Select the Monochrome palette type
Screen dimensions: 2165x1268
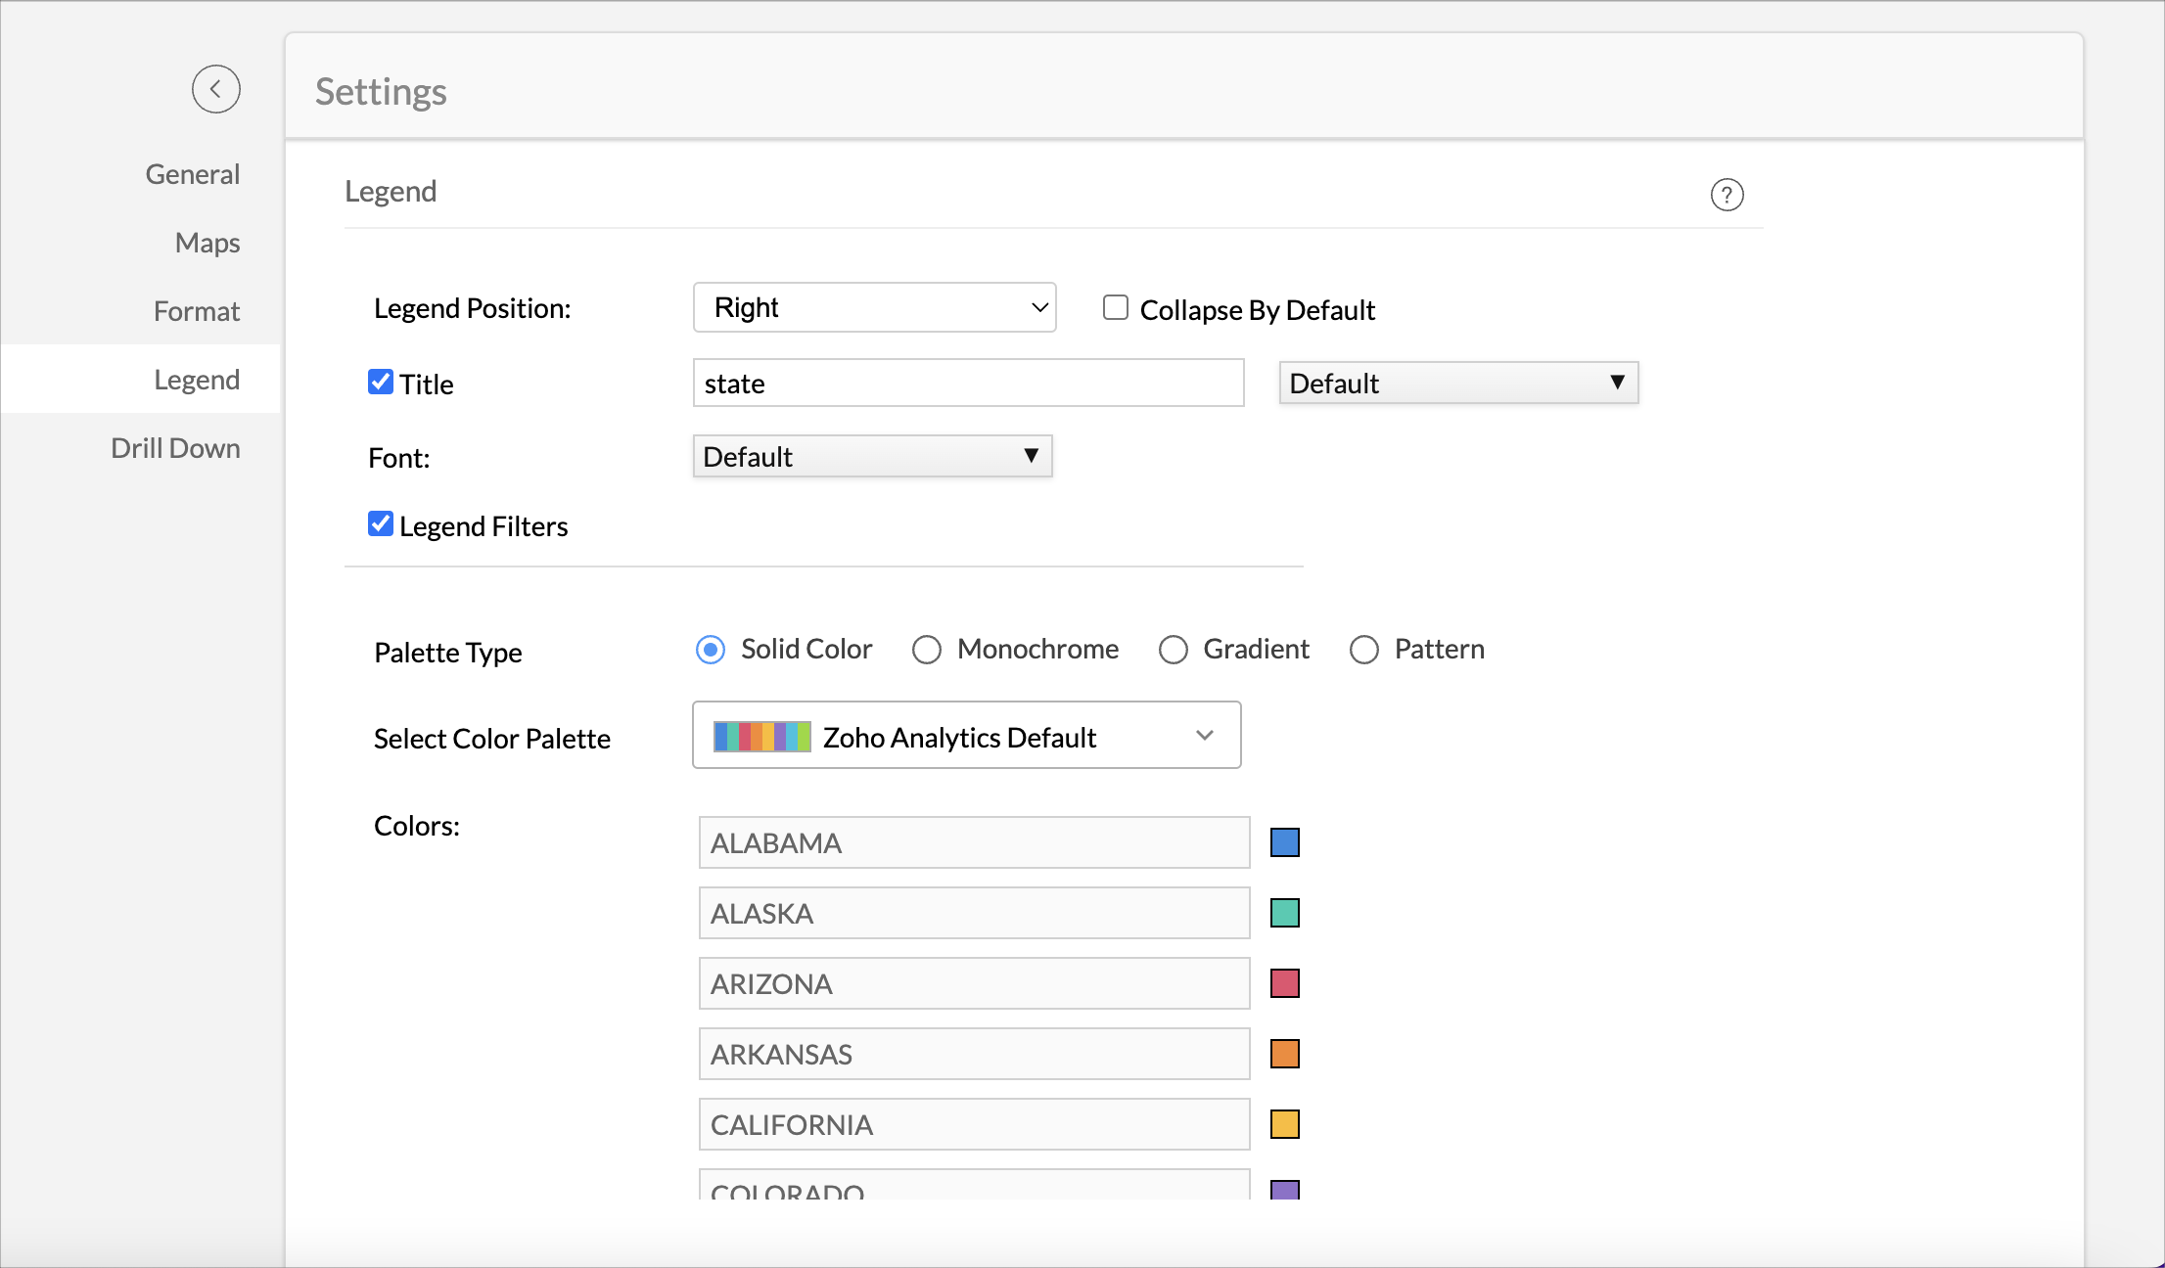(x=927, y=650)
